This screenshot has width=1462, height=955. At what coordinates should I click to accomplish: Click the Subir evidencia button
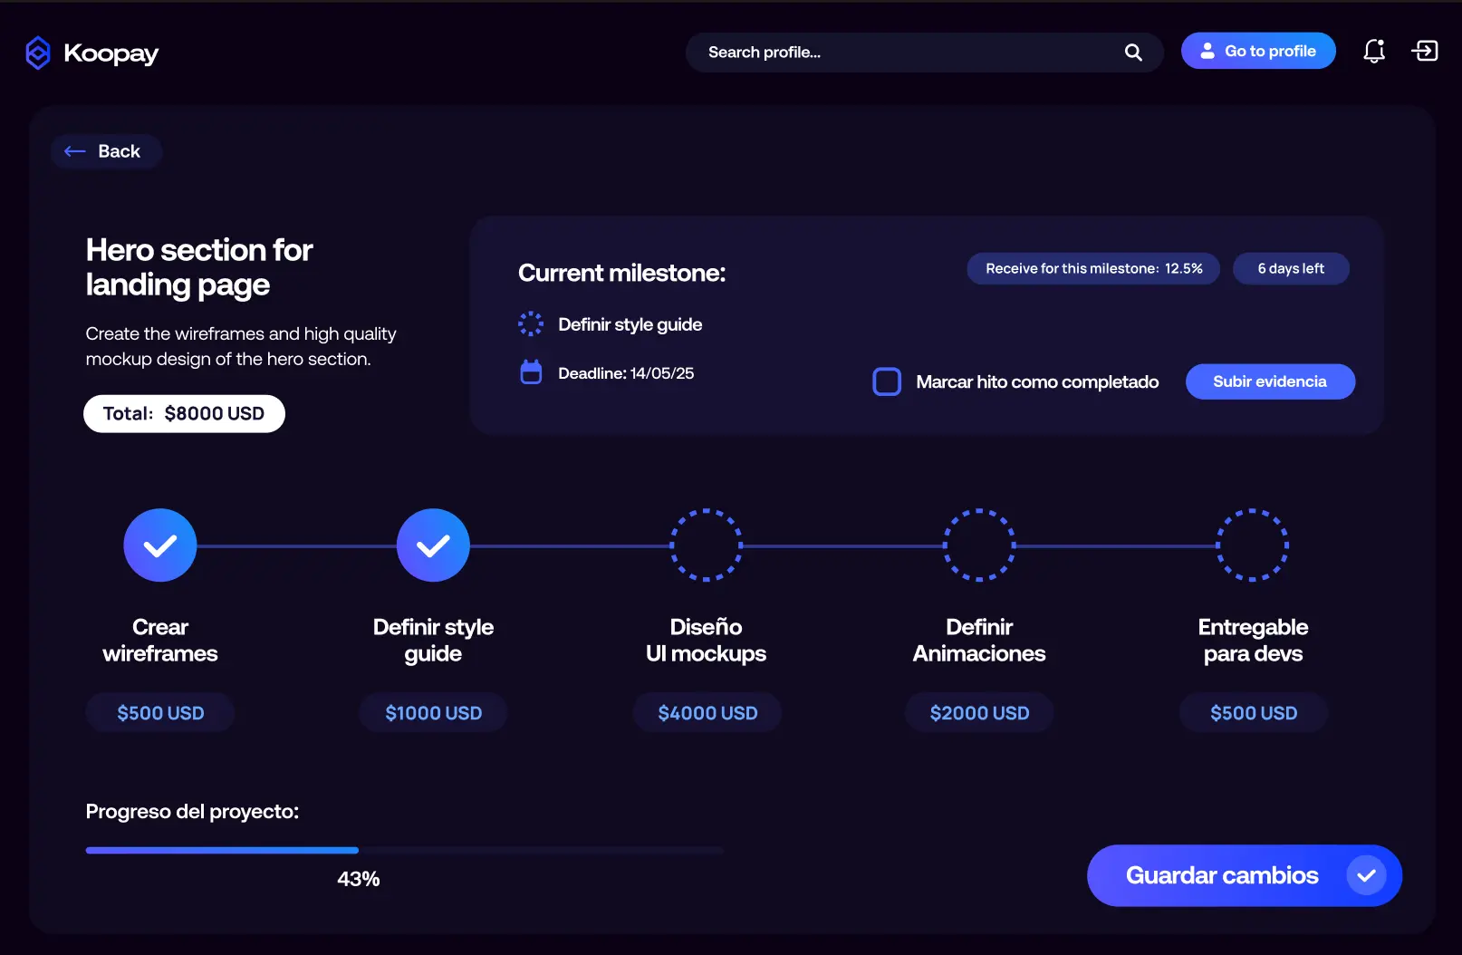(1270, 381)
